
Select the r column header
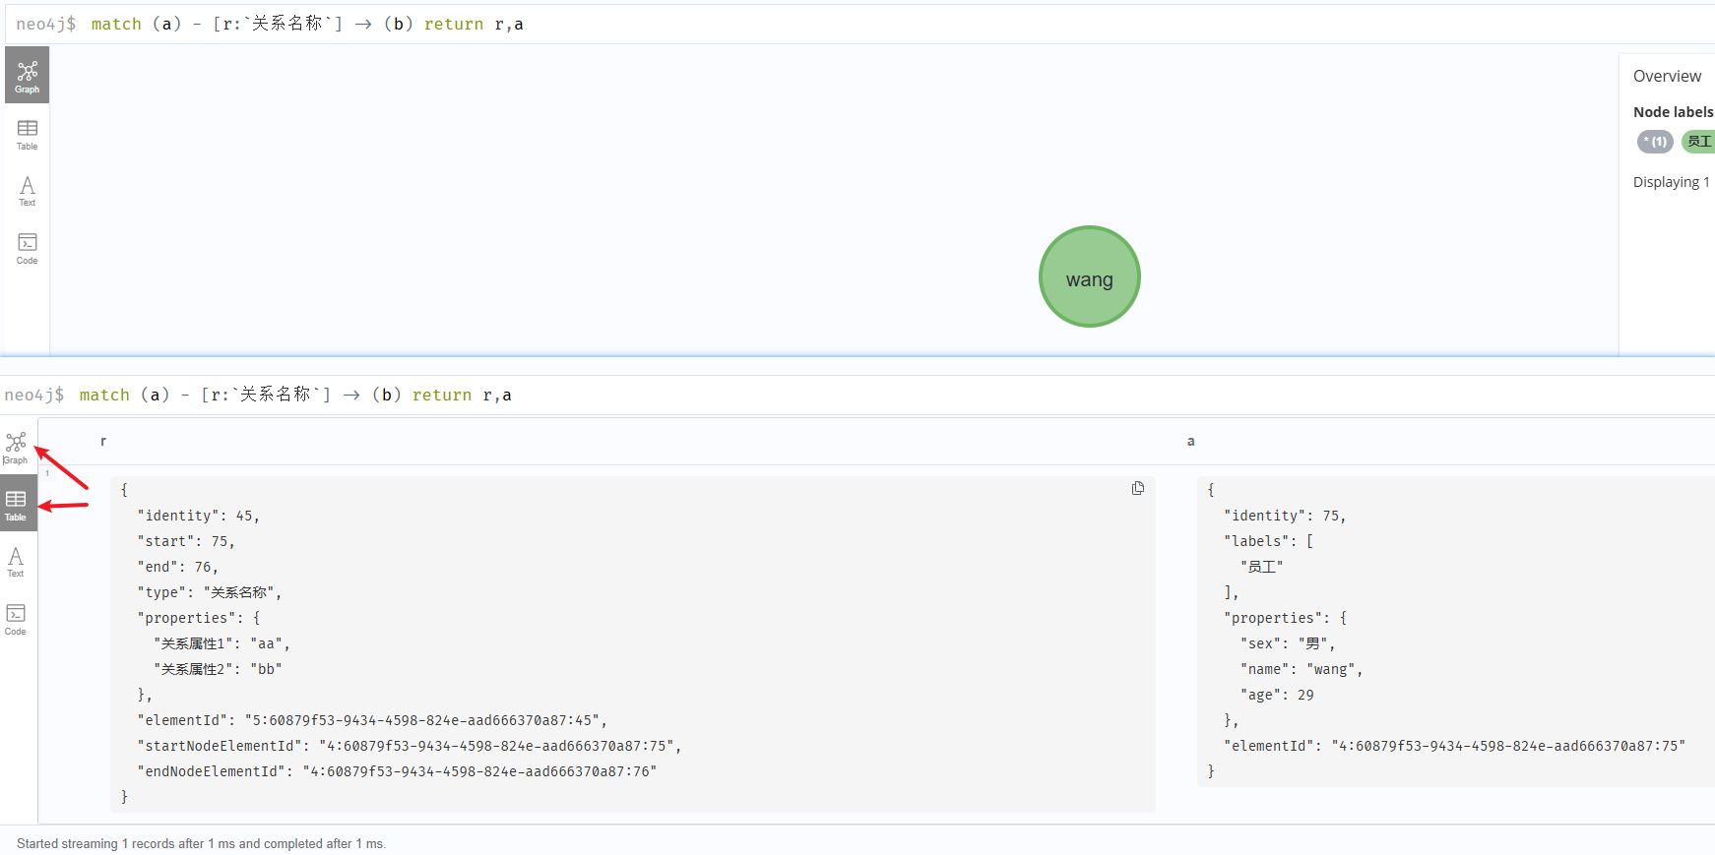[103, 441]
